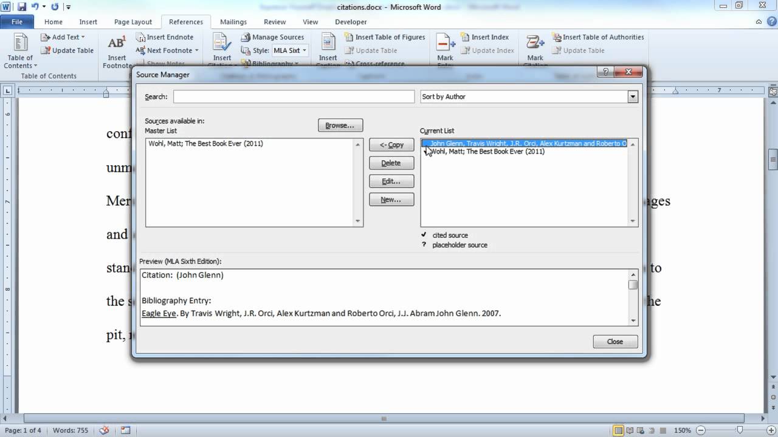Viewport: 778px width, 437px height.
Task: Click the tab selector at ruler corner
Action: point(7,91)
